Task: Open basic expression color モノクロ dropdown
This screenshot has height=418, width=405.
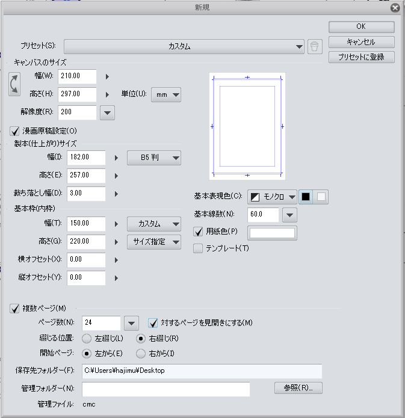Action: coord(272,197)
